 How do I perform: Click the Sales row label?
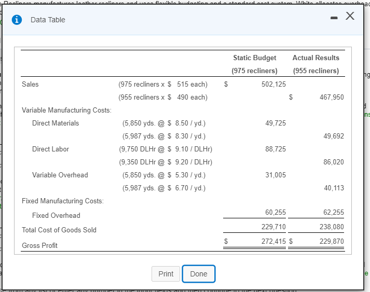point(30,84)
